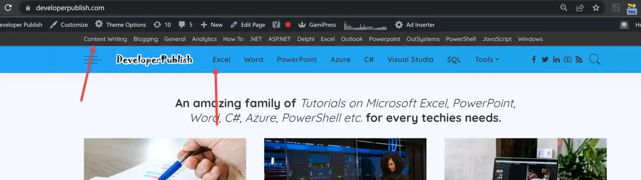Go to the Content Writing category

(x=105, y=39)
